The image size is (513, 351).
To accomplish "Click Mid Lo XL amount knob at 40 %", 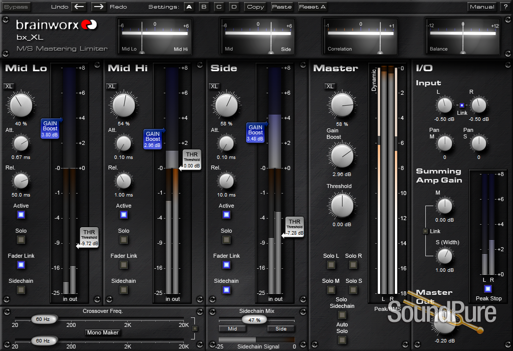I will [x=21, y=105].
